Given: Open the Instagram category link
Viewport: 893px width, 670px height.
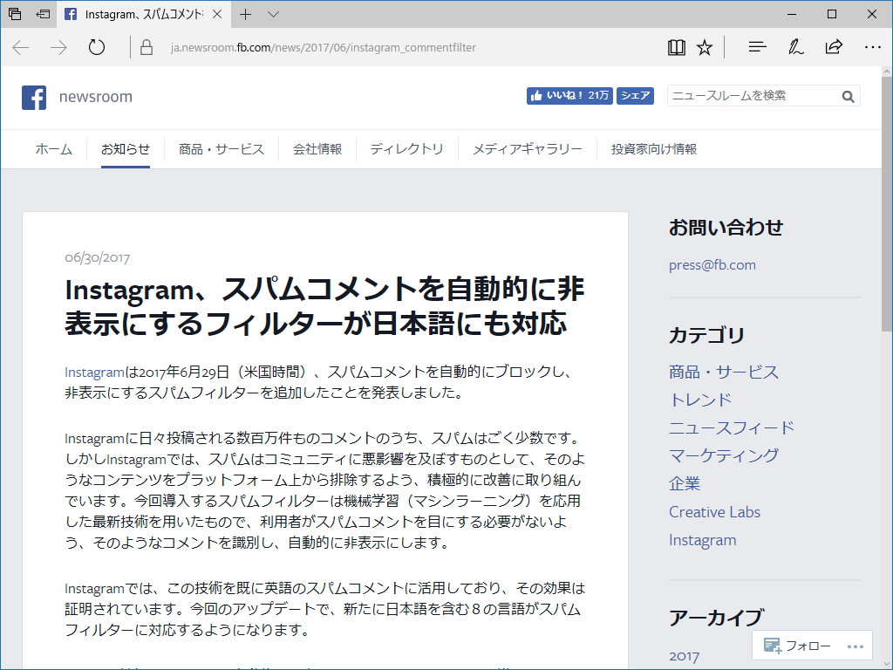Looking at the screenshot, I should point(703,540).
